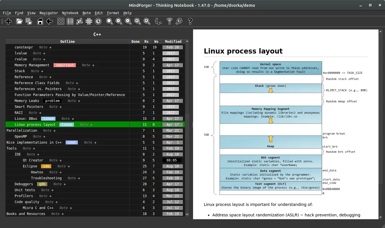Viewport: 385px width, 228px height.
Task: Click the back arrow toolbar icon
Action: pyautogui.click(x=50, y=21)
